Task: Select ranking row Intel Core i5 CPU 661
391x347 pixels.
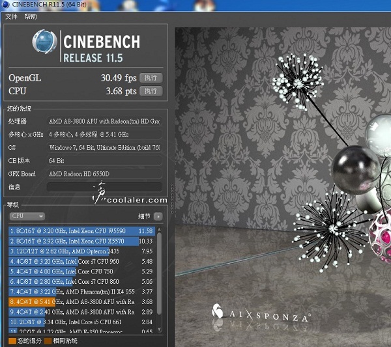Action: pyautogui.click(x=81, y=322)
